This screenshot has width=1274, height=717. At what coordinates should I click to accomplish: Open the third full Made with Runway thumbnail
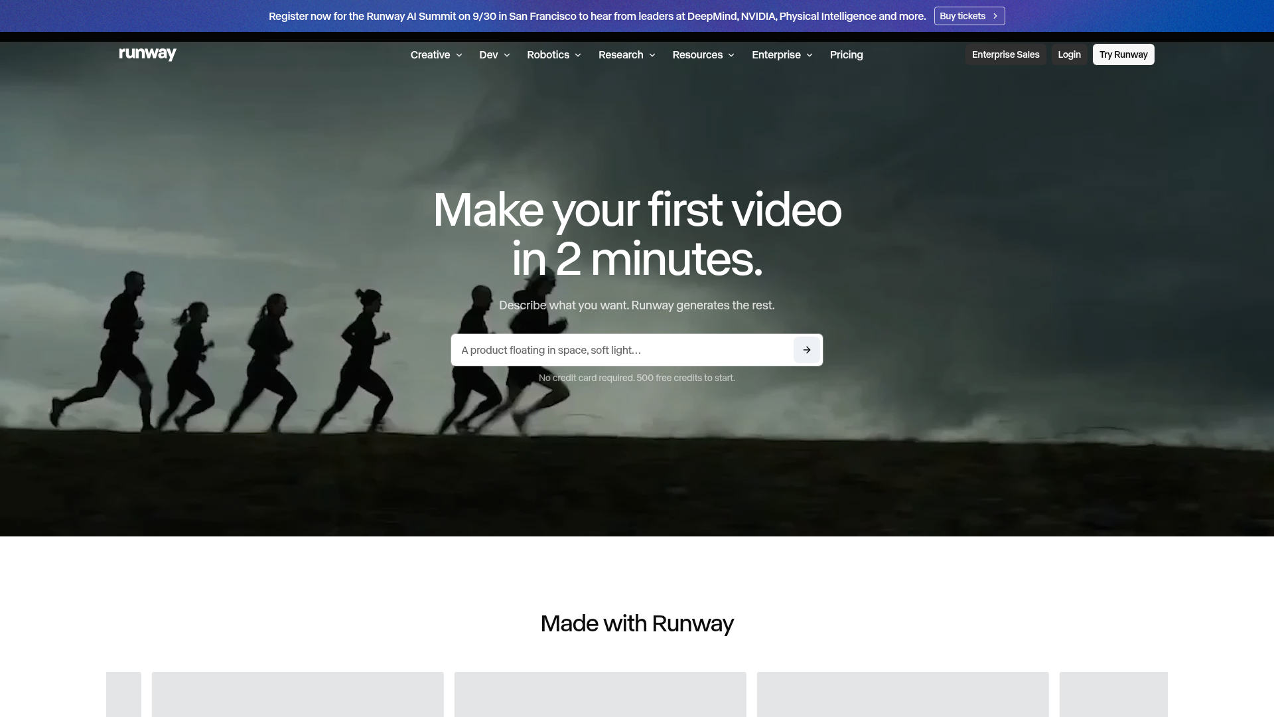coord(902,694)
